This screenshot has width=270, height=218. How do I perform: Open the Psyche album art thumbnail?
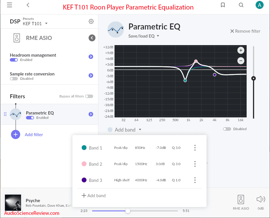[13, 203]
